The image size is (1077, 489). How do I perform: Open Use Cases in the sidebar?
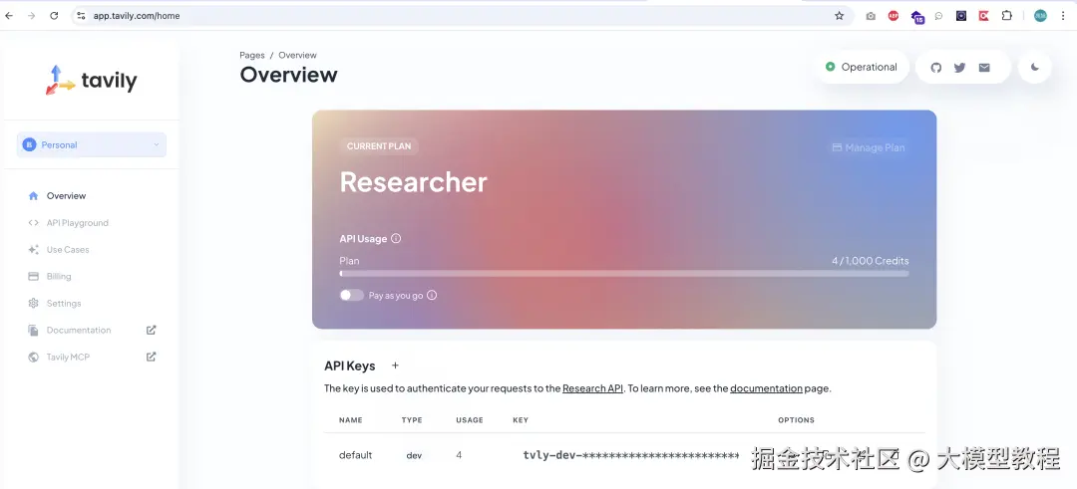pos(68,250)
